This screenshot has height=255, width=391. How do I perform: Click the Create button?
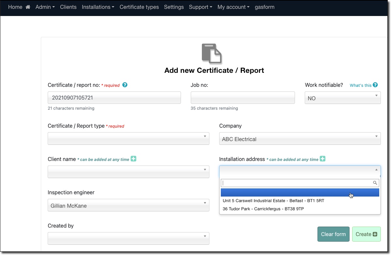[x=366, y=234]
